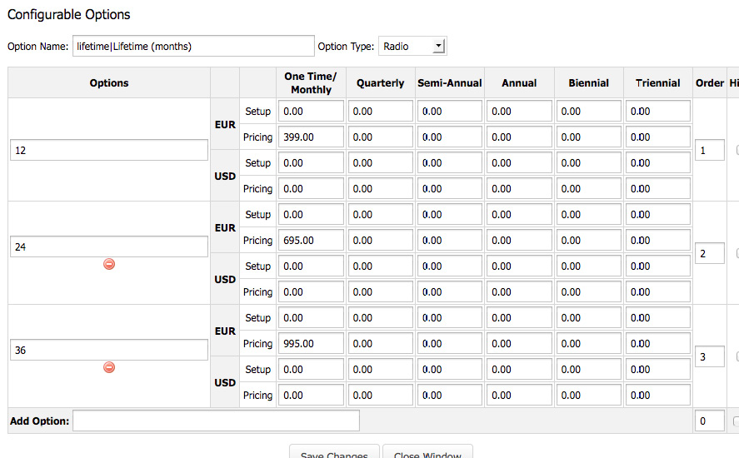Edit Quarterly USD setup for option 24
The image size is (739, 458).
tap(381, 266)
